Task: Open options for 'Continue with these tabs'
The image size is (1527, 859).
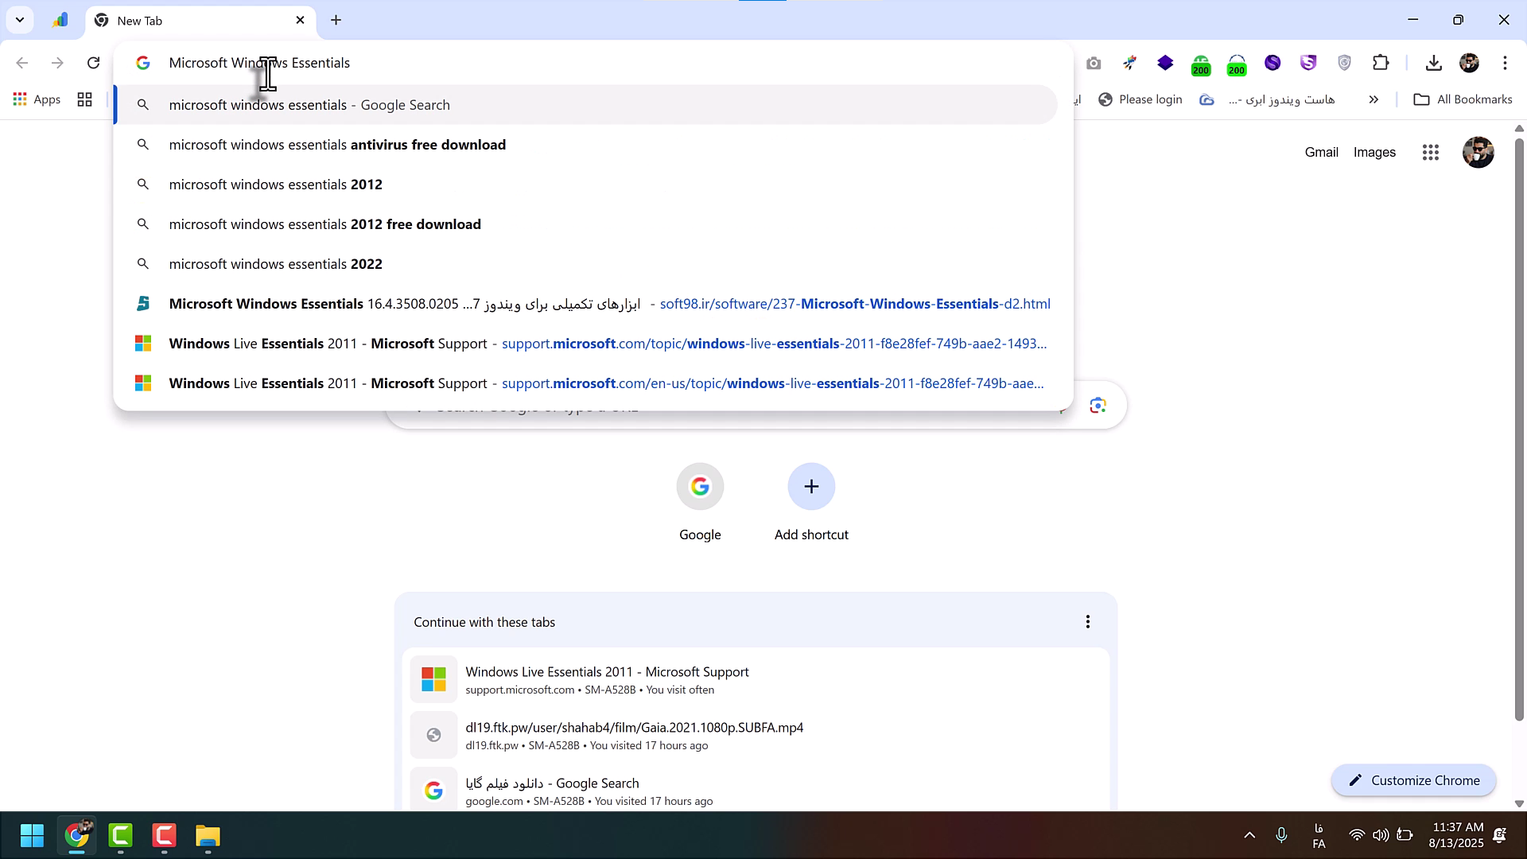Action: [x=1087, y=622]
